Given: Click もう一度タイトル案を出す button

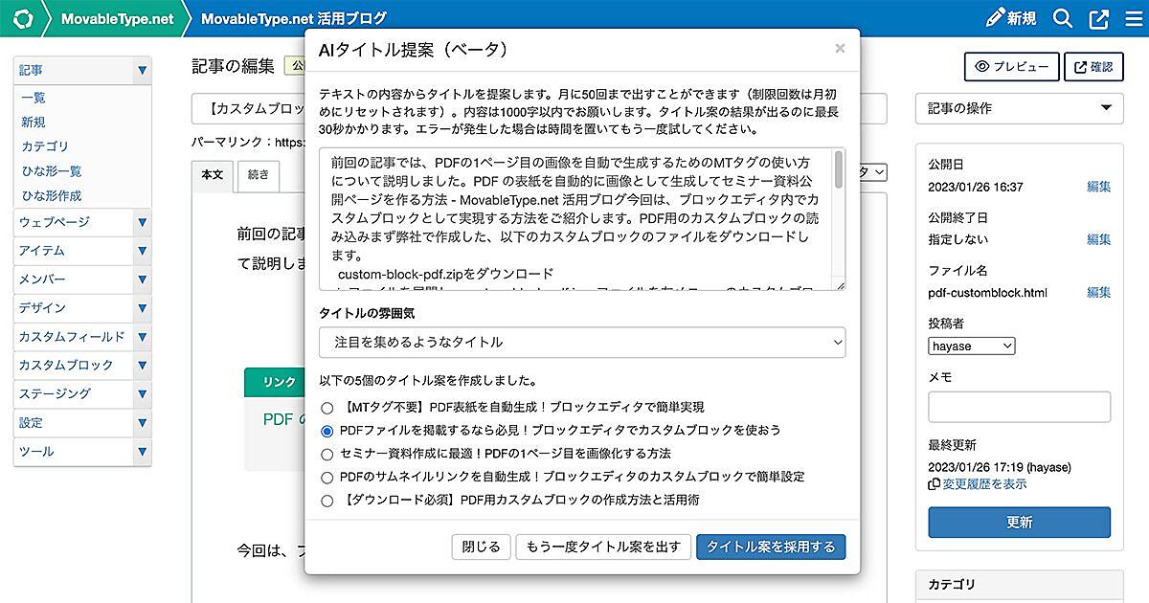Looking at the screenshot, I should [x=603, y=547].
